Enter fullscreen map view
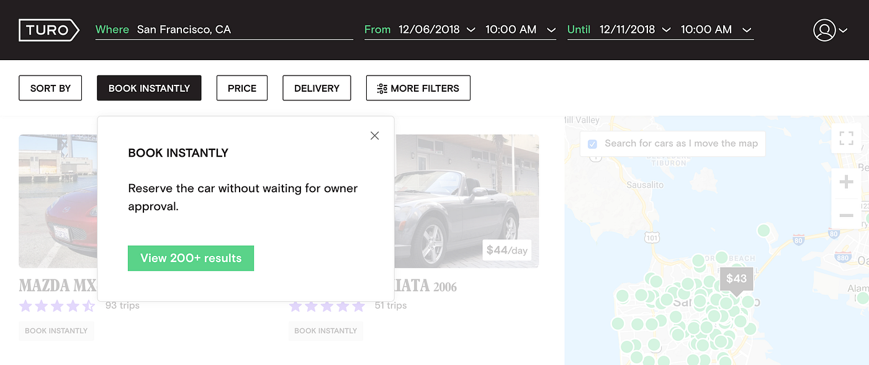The width and height of the screenshot is (869, 365). pos(846,138)
